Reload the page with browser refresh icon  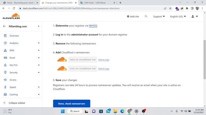coord(14,8)
